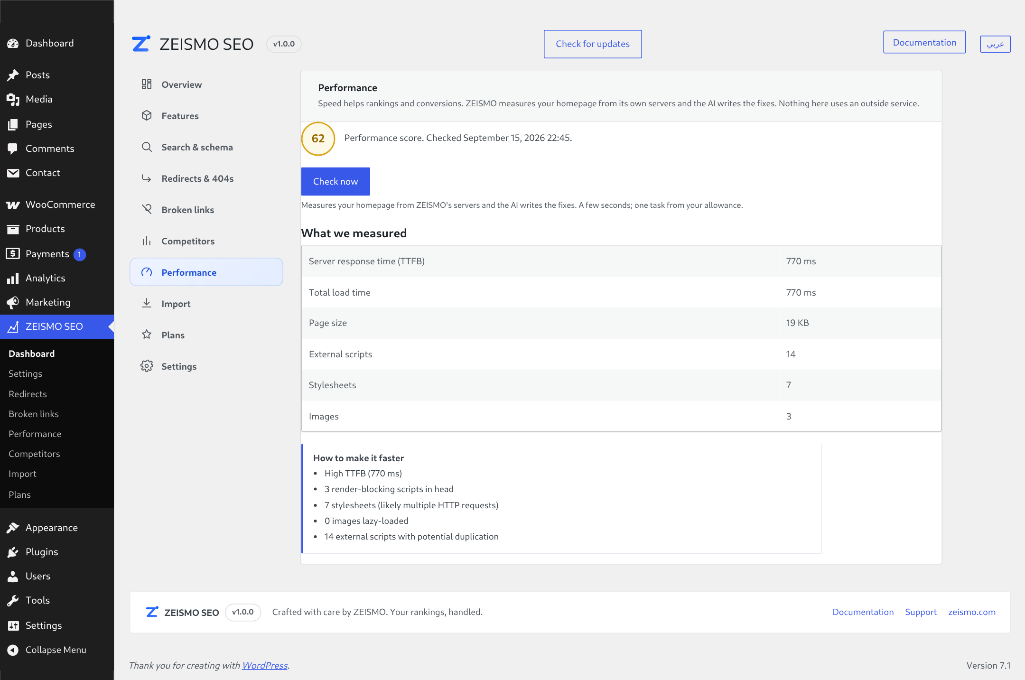Go to Competitors section

[206, 241]
